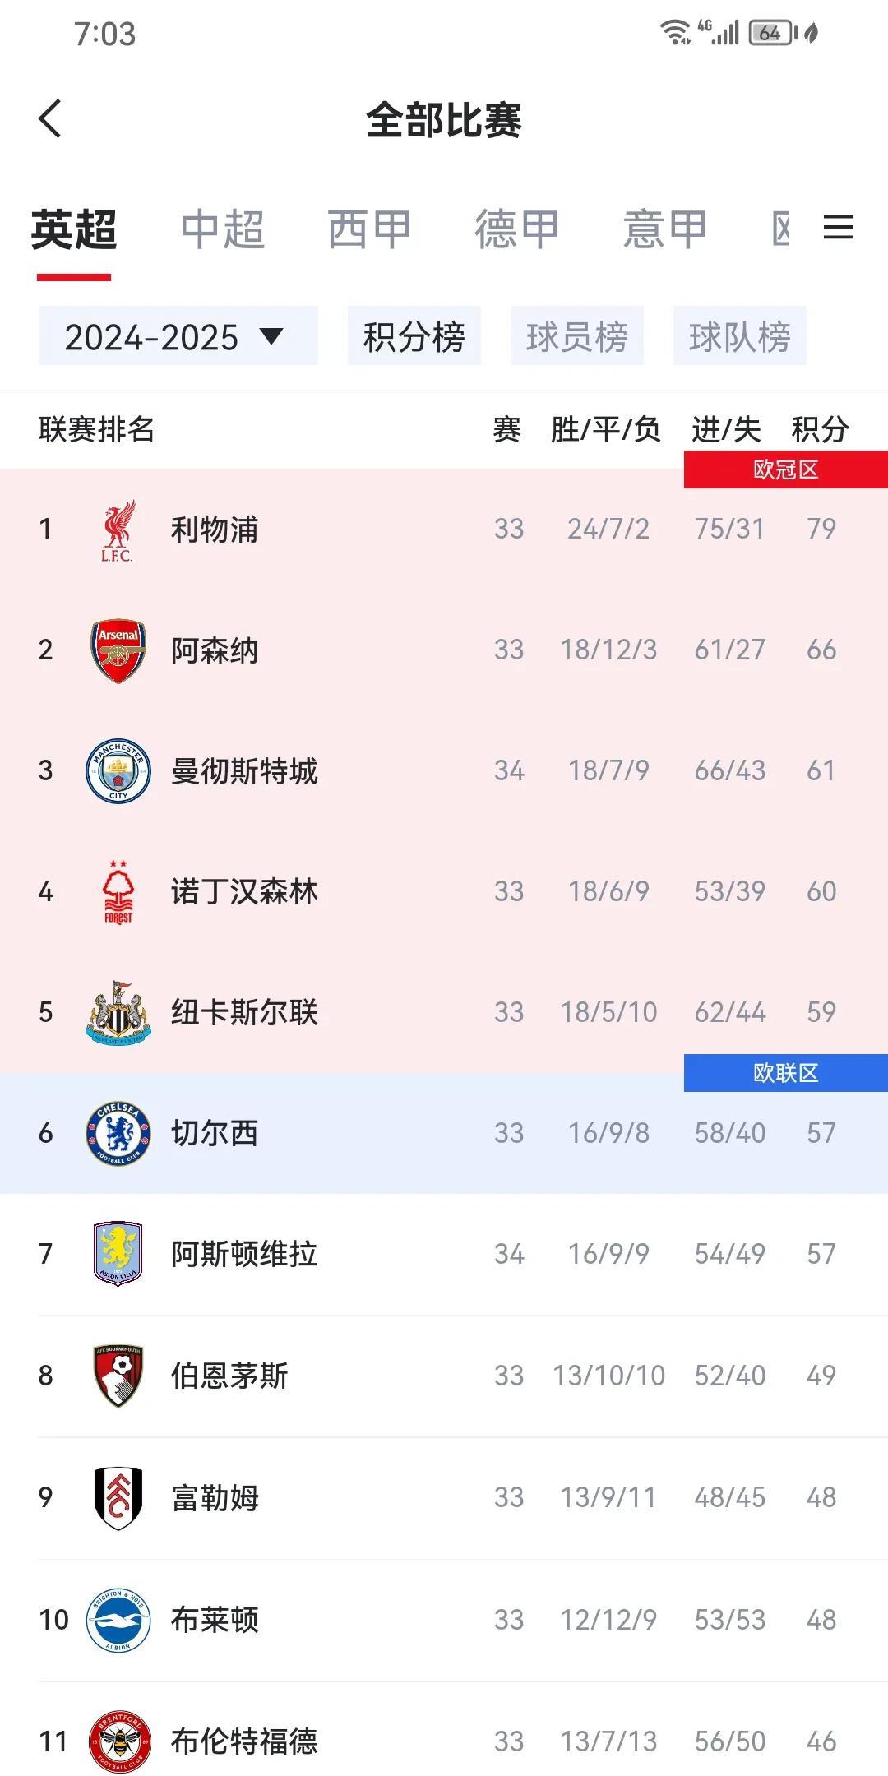Tap the Nottingham Forest crest
The image size is (888, 1776).
coord(118,892)
